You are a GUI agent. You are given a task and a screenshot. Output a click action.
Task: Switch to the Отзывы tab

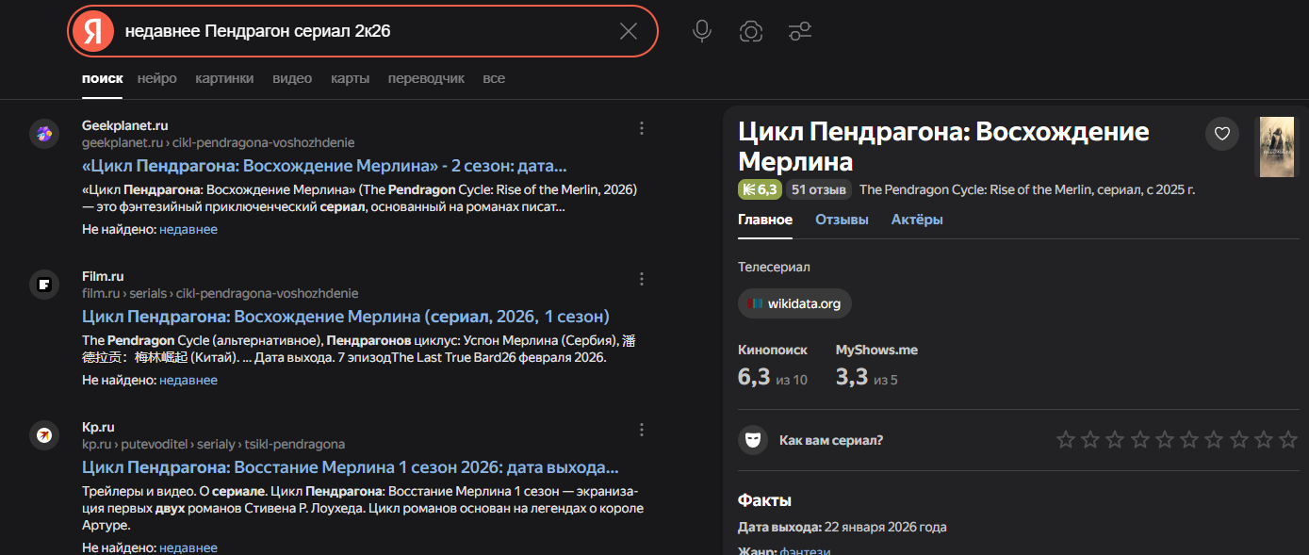842,220
